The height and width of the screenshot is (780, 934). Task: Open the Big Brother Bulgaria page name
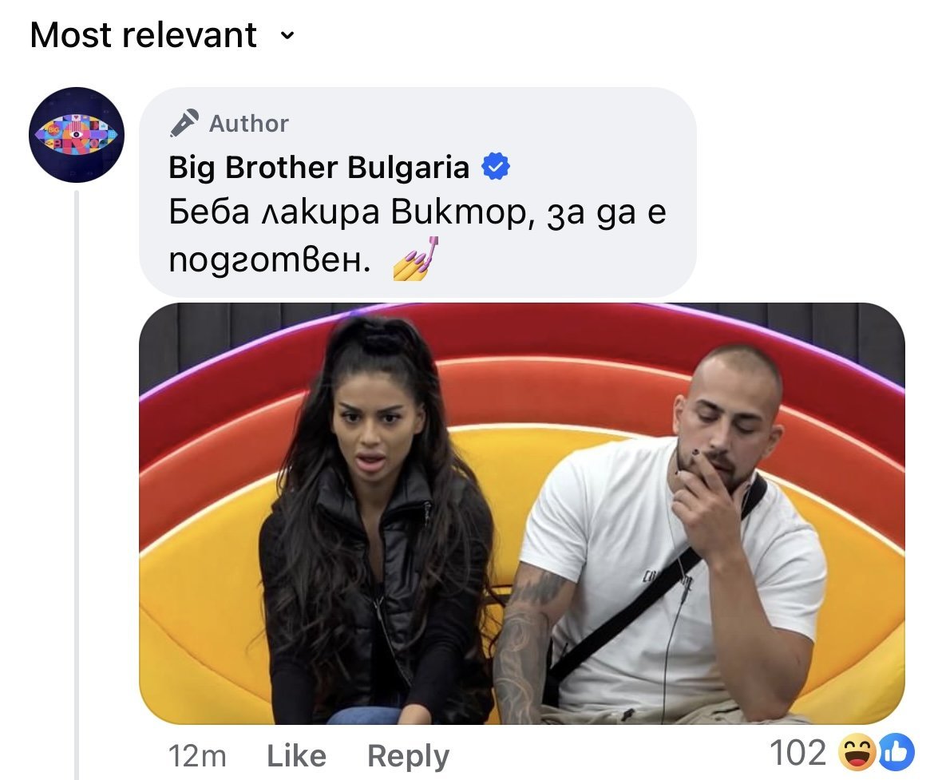319,168
